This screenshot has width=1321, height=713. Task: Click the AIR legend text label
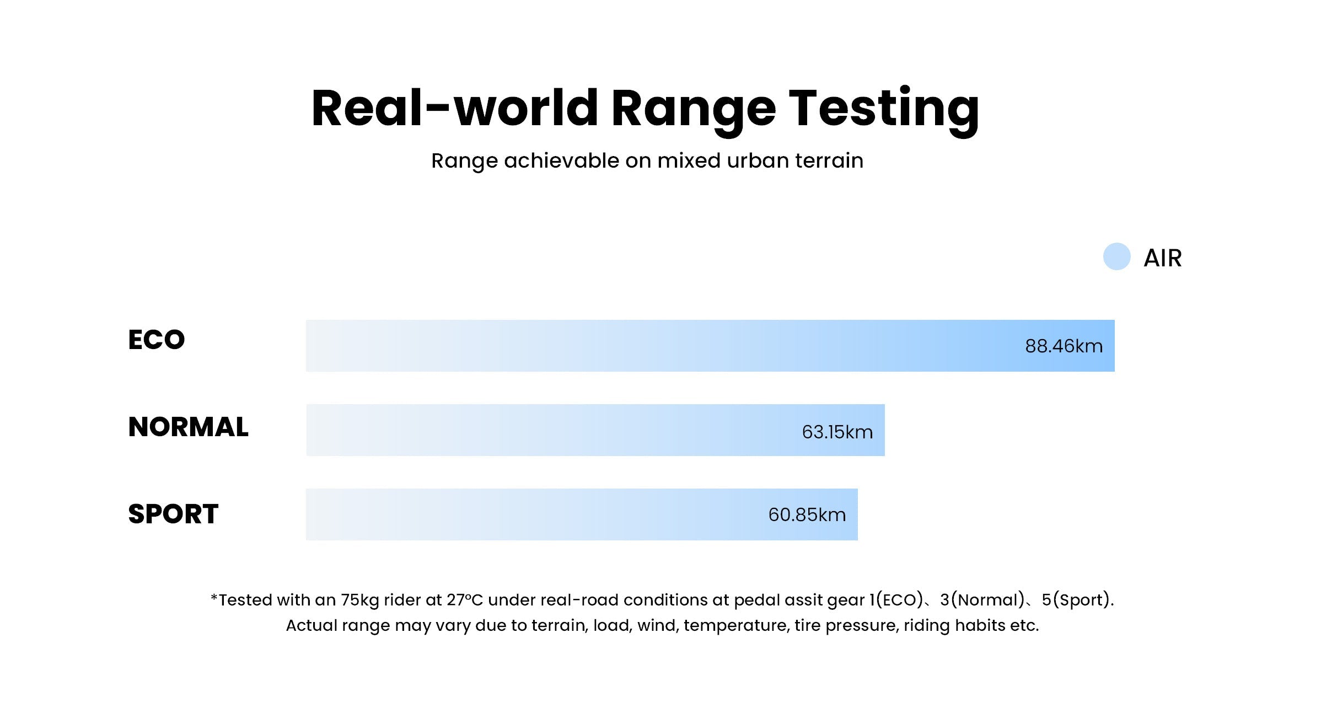pyautogui.click(x=1162, y=258)
